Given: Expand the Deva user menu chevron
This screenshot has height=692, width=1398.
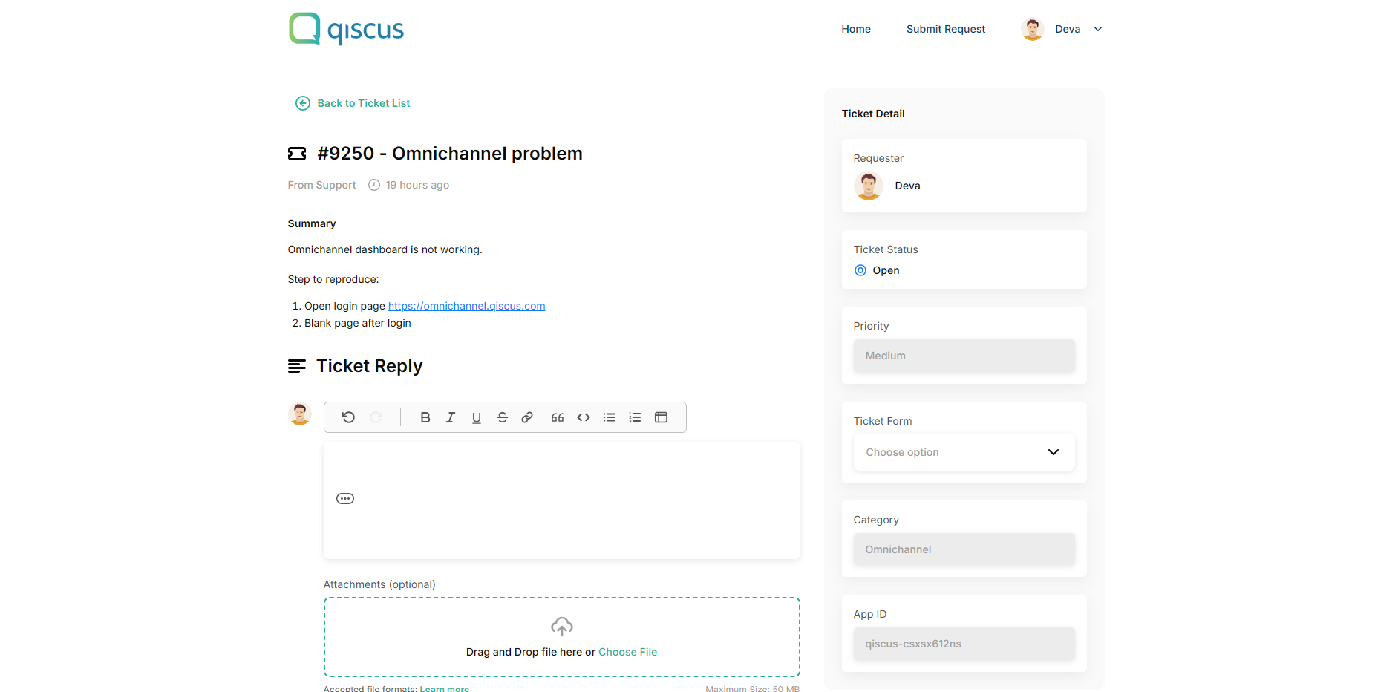Looking at the screenshot, I should pyautogui.click(x=1098, y=29).
